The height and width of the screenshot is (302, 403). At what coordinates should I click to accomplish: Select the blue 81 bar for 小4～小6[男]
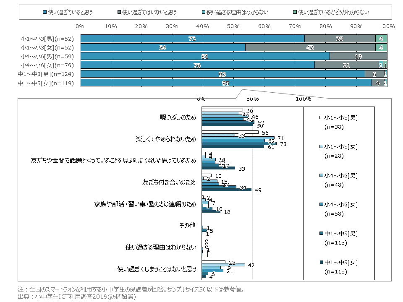(205, 56)
